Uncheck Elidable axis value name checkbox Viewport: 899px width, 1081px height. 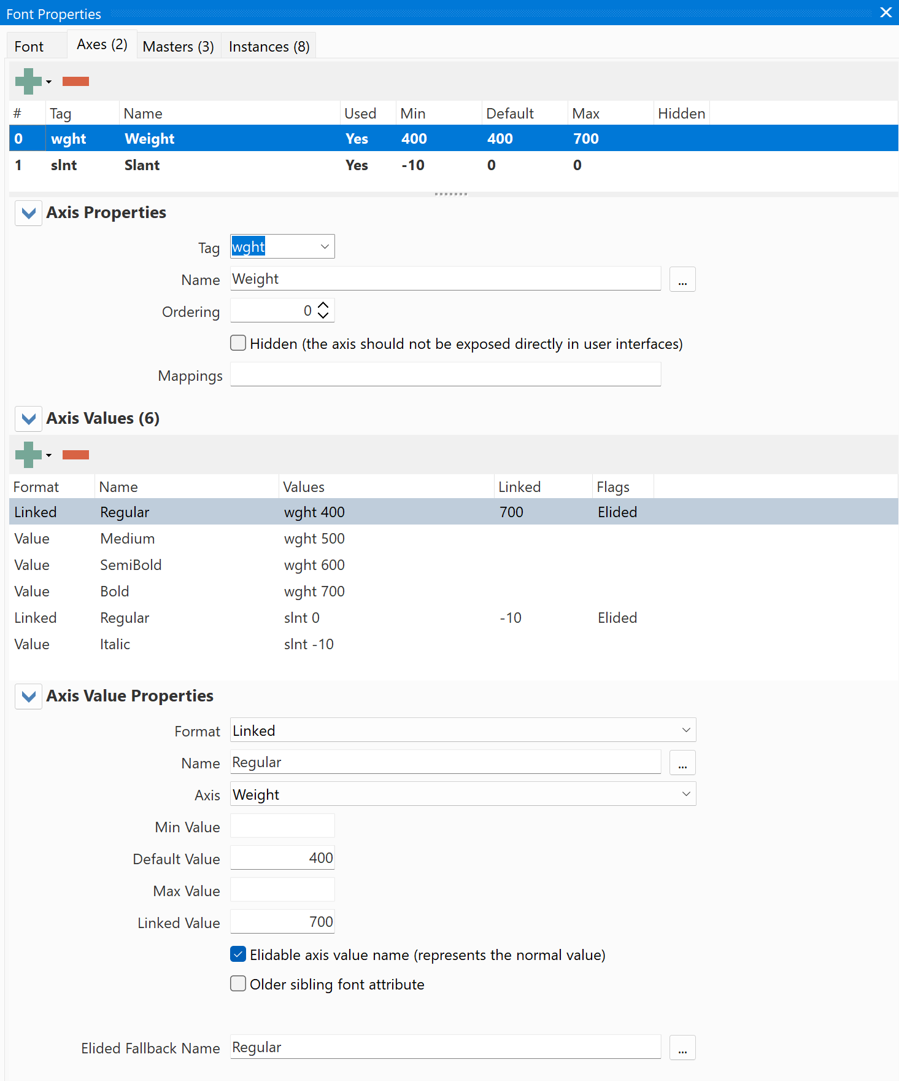pos(238,954)
